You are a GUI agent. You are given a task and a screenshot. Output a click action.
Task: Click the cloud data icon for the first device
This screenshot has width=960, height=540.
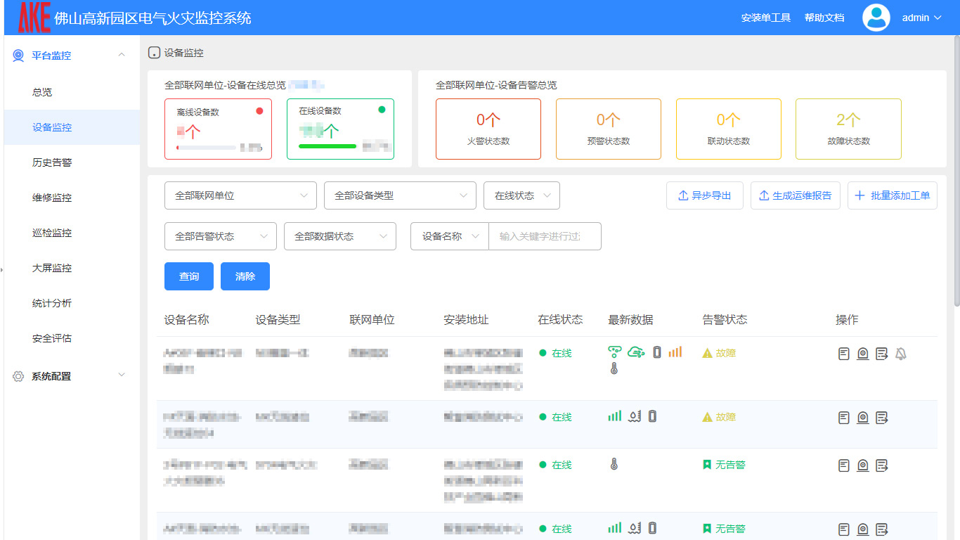pos(636,352)
